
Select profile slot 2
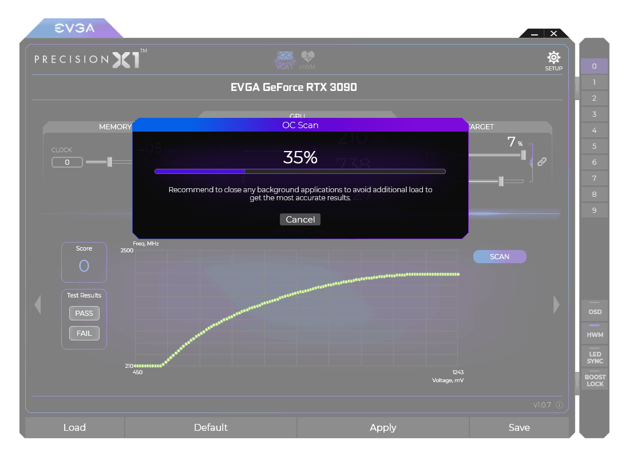pyautogui.click(x=594, y=98)
